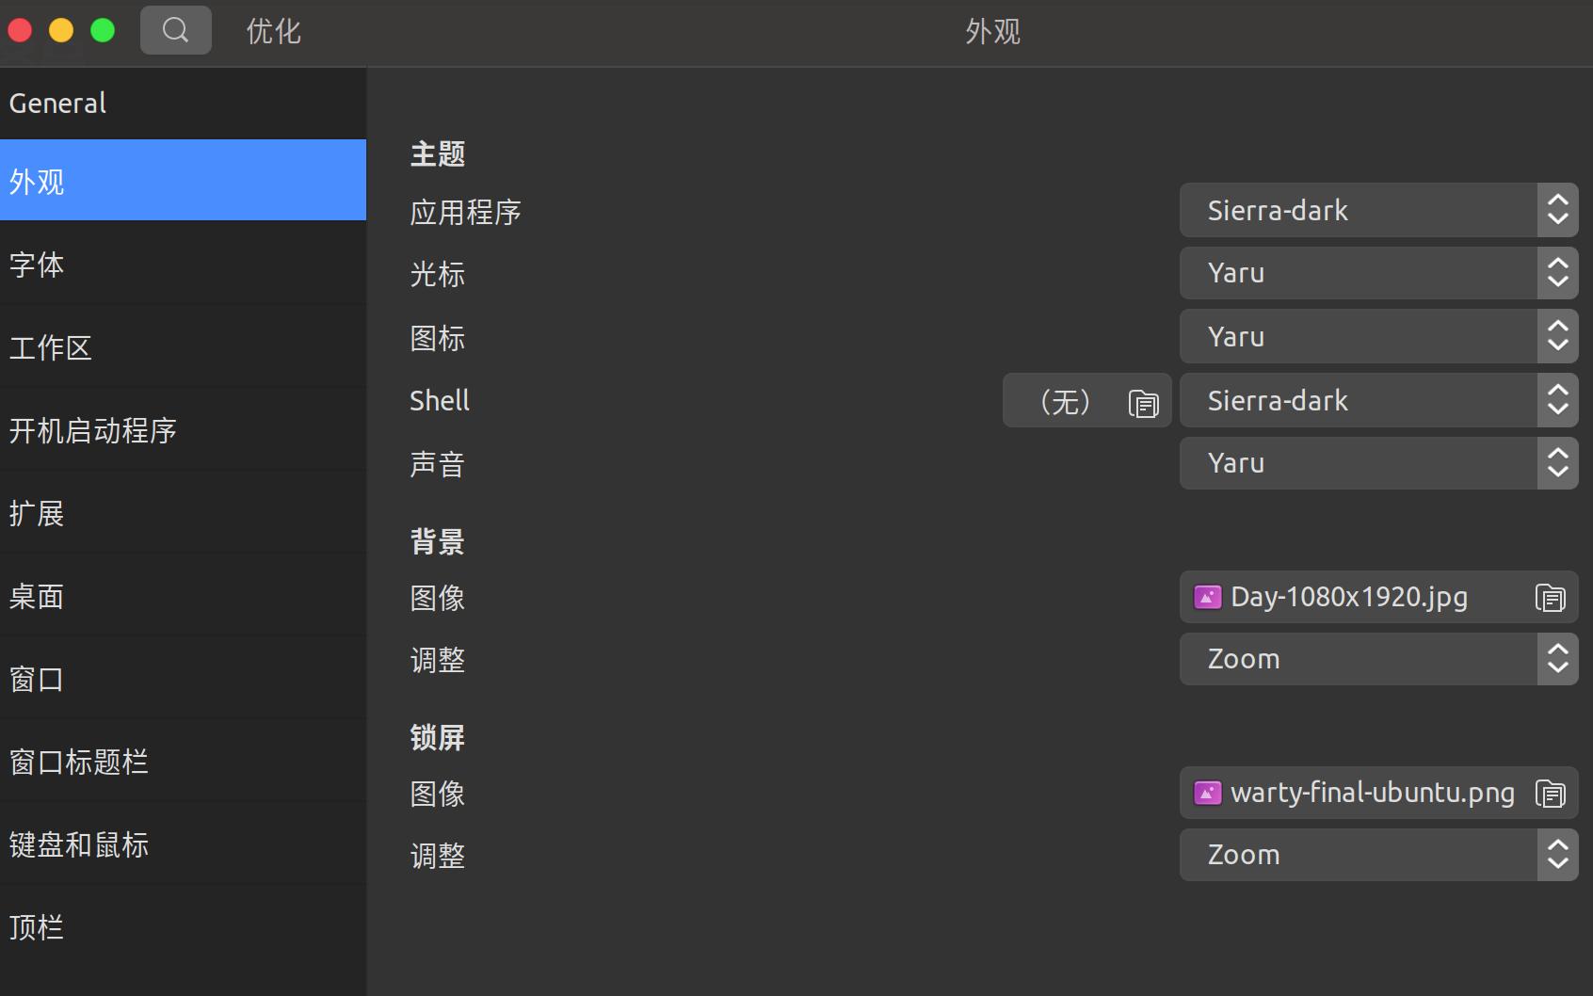This screenshot has width=1593, height=996.
Task: Open the 工作区 sidebar section
Action: [x=183, y=347]
